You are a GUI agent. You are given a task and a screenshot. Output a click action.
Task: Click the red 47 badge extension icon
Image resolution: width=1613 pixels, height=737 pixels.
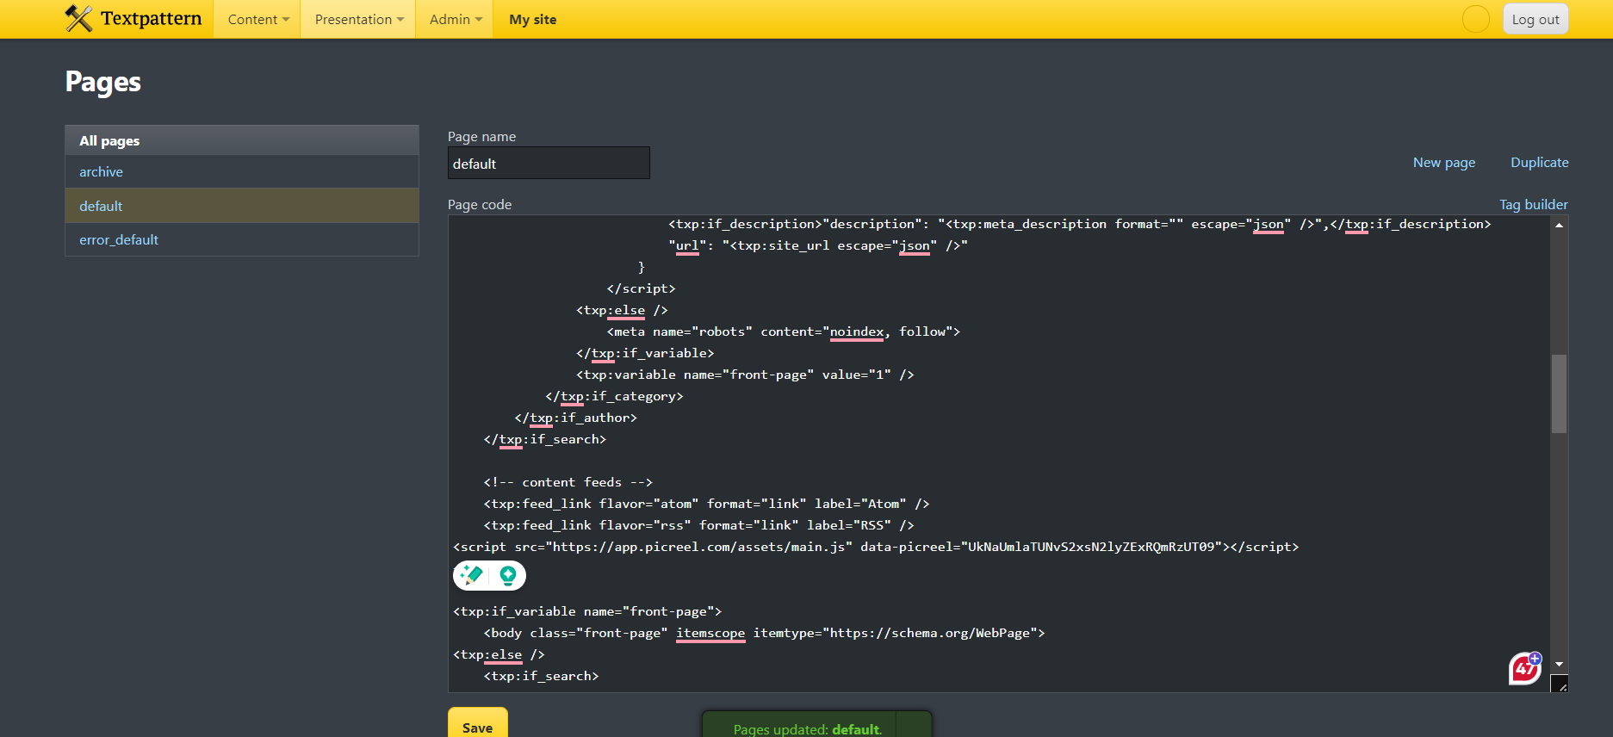click(1525, 668)
